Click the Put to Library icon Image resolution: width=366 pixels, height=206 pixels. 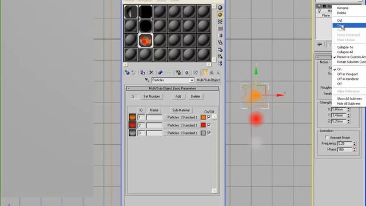(178, 73)
